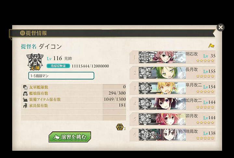Click the gold 甲 medal icon
The width and height of the screenshot is (234, 158).
point(120,127)
